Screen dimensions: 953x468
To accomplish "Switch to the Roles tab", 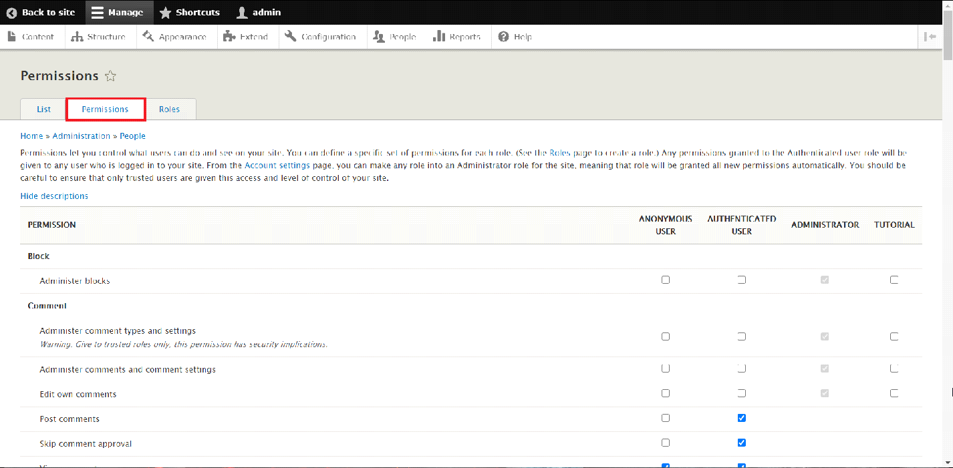I will (169, 109).
